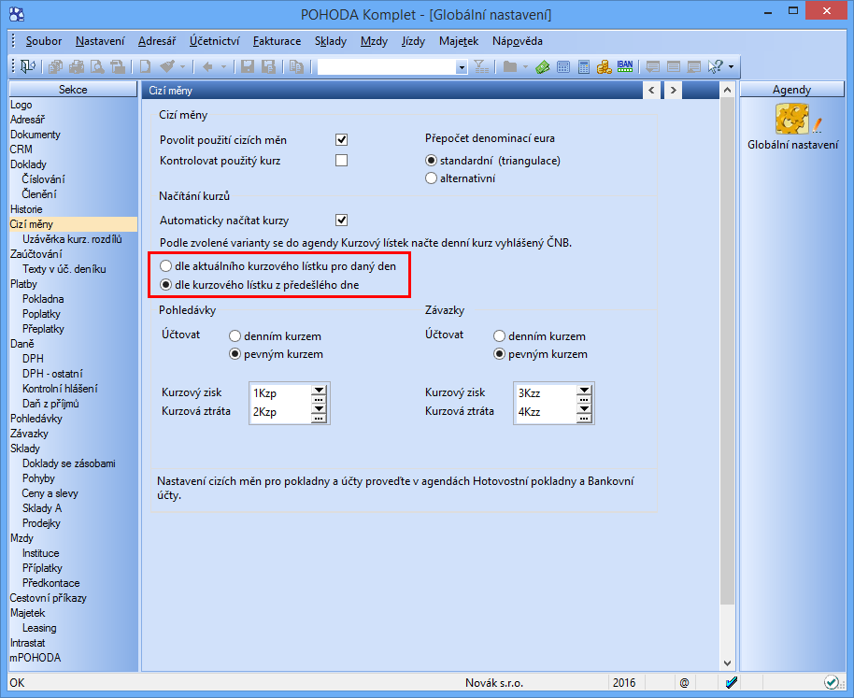854x698 pixels.
Task: Open dropdown arrow of 2Kzp field
Action: coord(319,408)
